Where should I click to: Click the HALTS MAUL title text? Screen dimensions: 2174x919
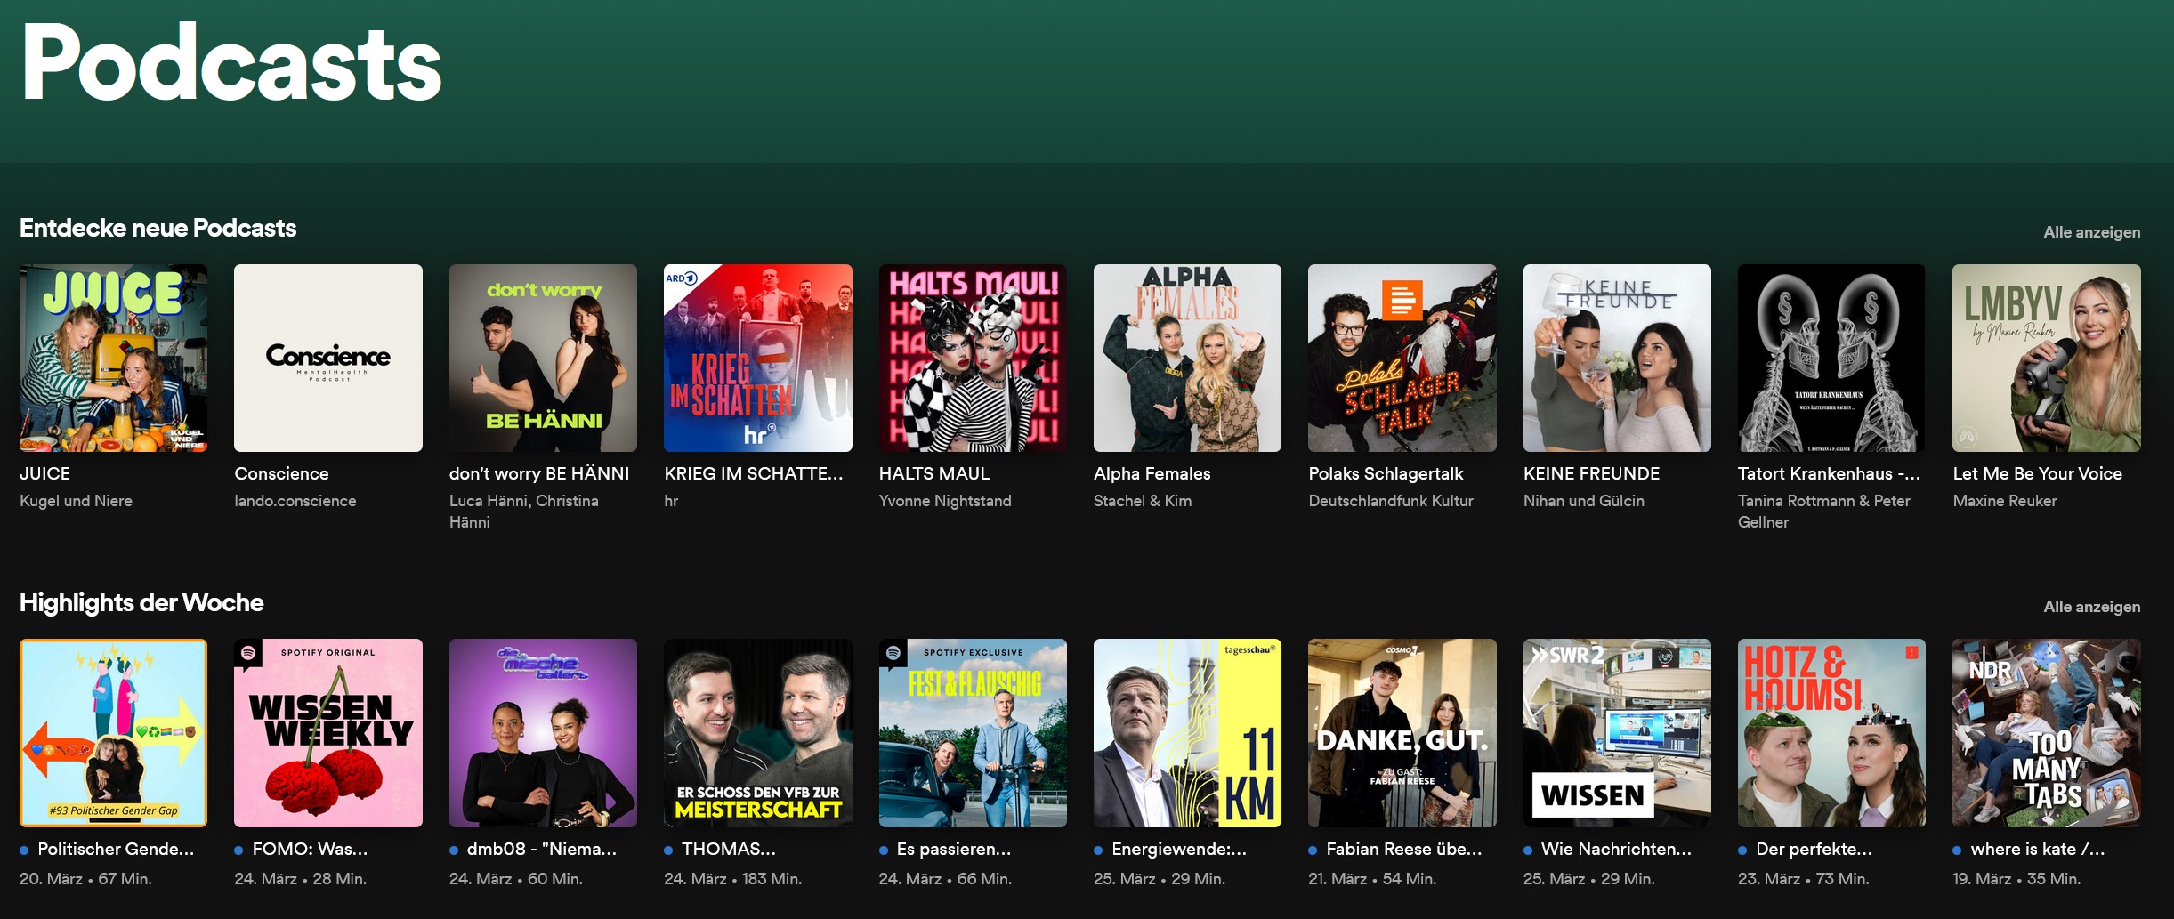coord(934,474)
